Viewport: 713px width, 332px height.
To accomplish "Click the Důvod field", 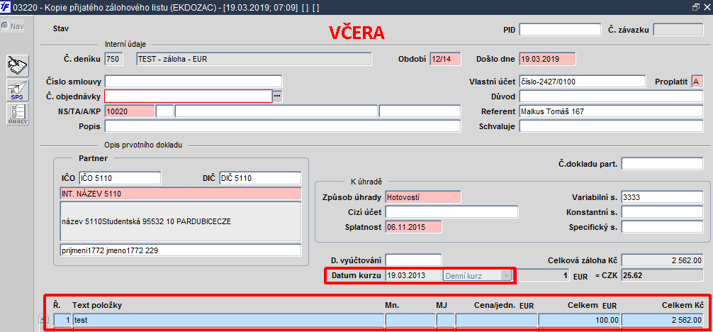I will 611,96.
